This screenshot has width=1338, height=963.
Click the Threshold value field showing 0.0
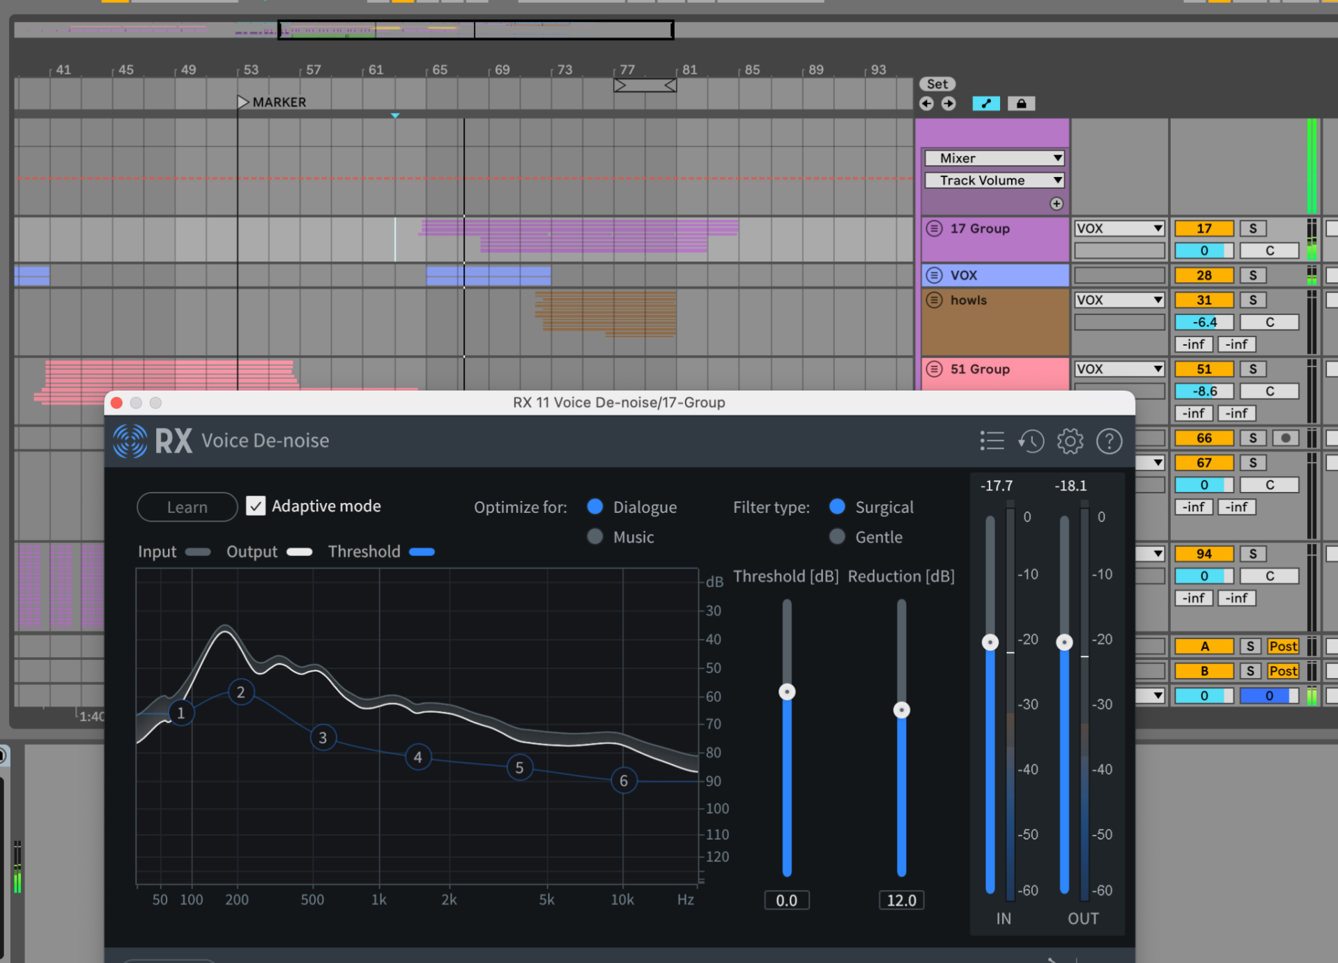click(786, 900)
